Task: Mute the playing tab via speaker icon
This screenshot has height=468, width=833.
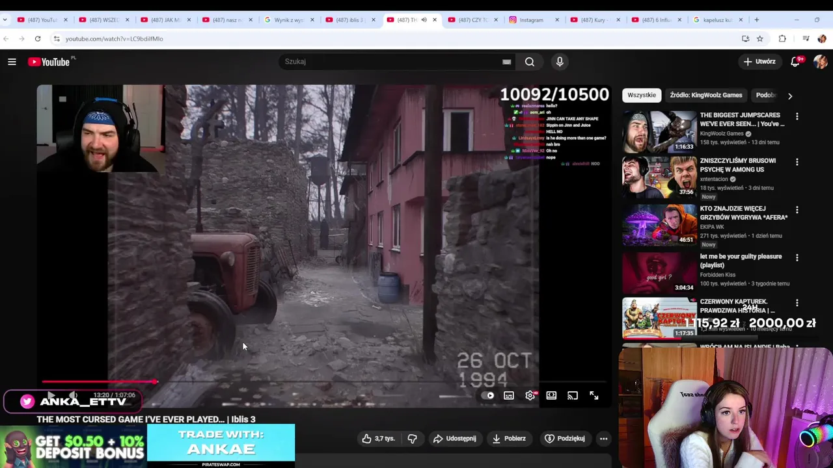Action: coord(424,20)
